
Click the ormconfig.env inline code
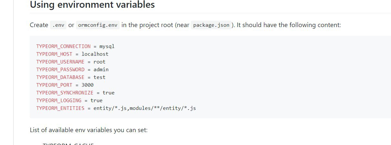point(98,25)
